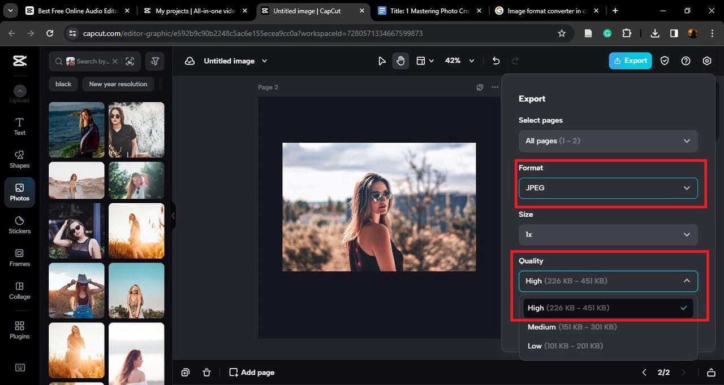Select High quality option in list

(x=608, y=308)
